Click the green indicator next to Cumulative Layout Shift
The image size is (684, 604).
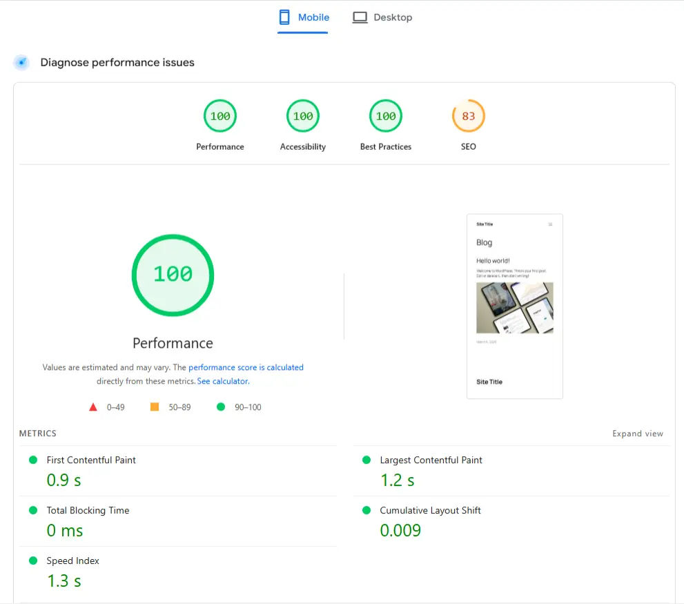click(366, 509)
